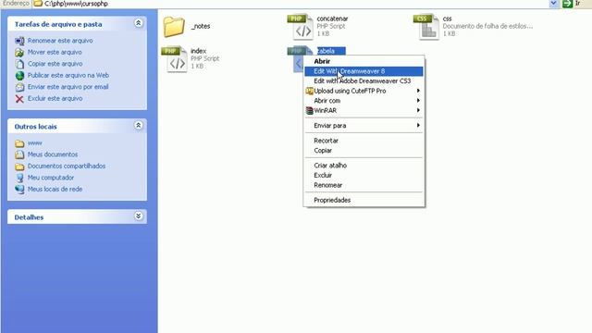Viewport: 592px width, 333px height.
Task: Choose Abrir in the context menu
Action: click(364, 62)
